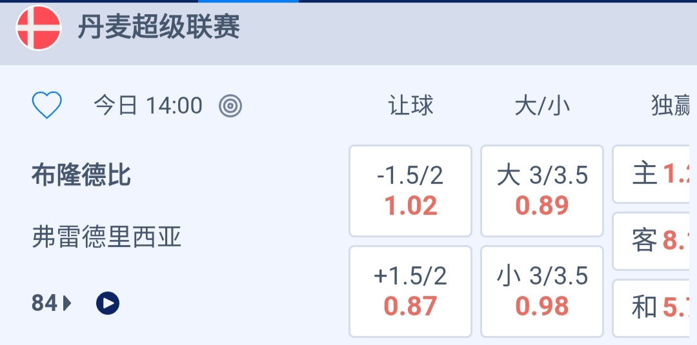Open the live tracker target icon

tap(230, 105)
